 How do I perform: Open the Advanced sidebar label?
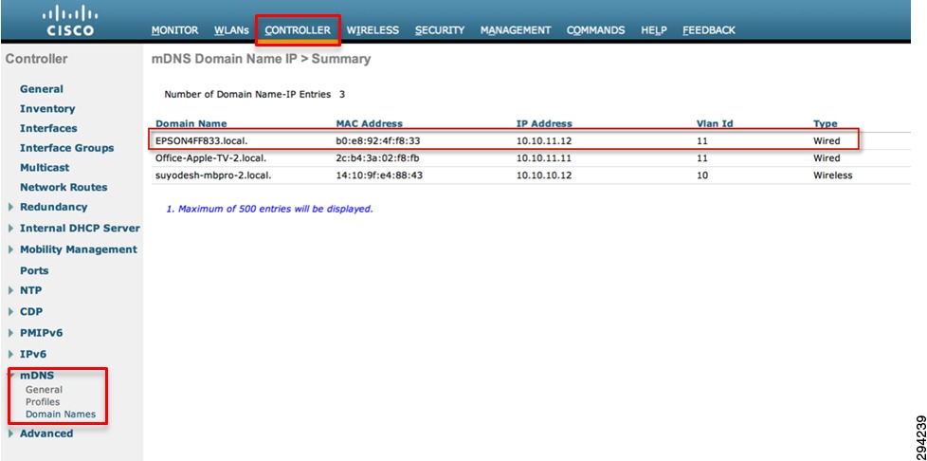[46, 433]
